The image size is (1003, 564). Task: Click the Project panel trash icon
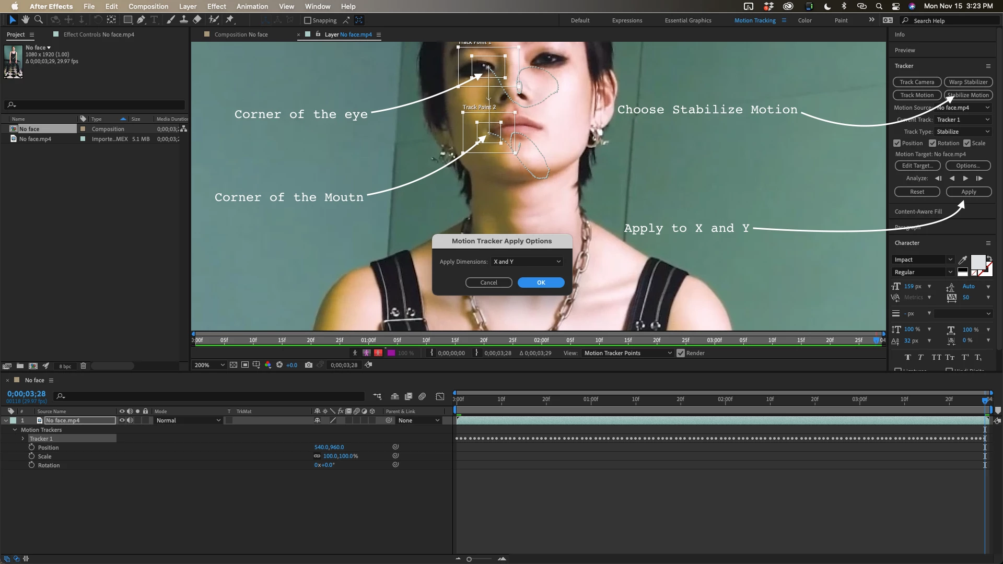point(83,366)
